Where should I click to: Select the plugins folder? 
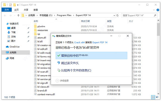pyautogui.click(x=41, y=26)
